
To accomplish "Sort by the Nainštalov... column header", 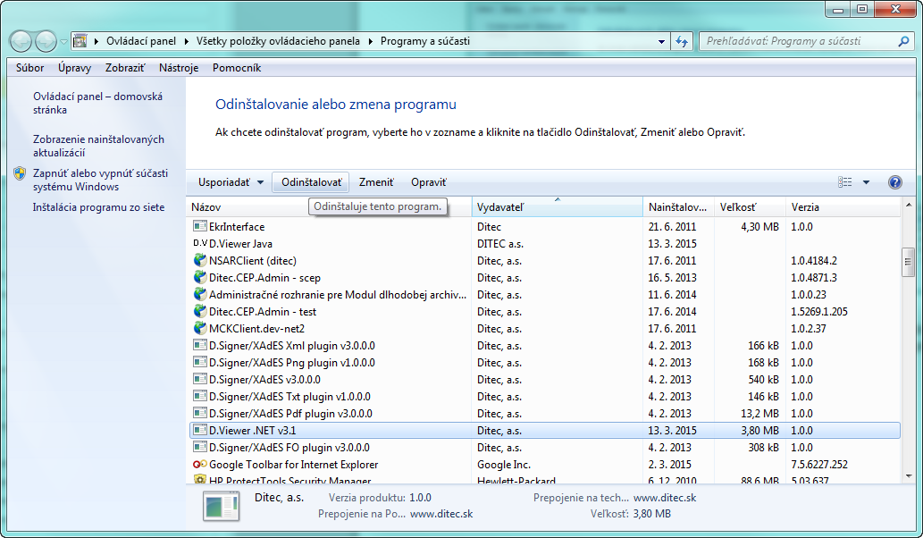I will point(678,207).
